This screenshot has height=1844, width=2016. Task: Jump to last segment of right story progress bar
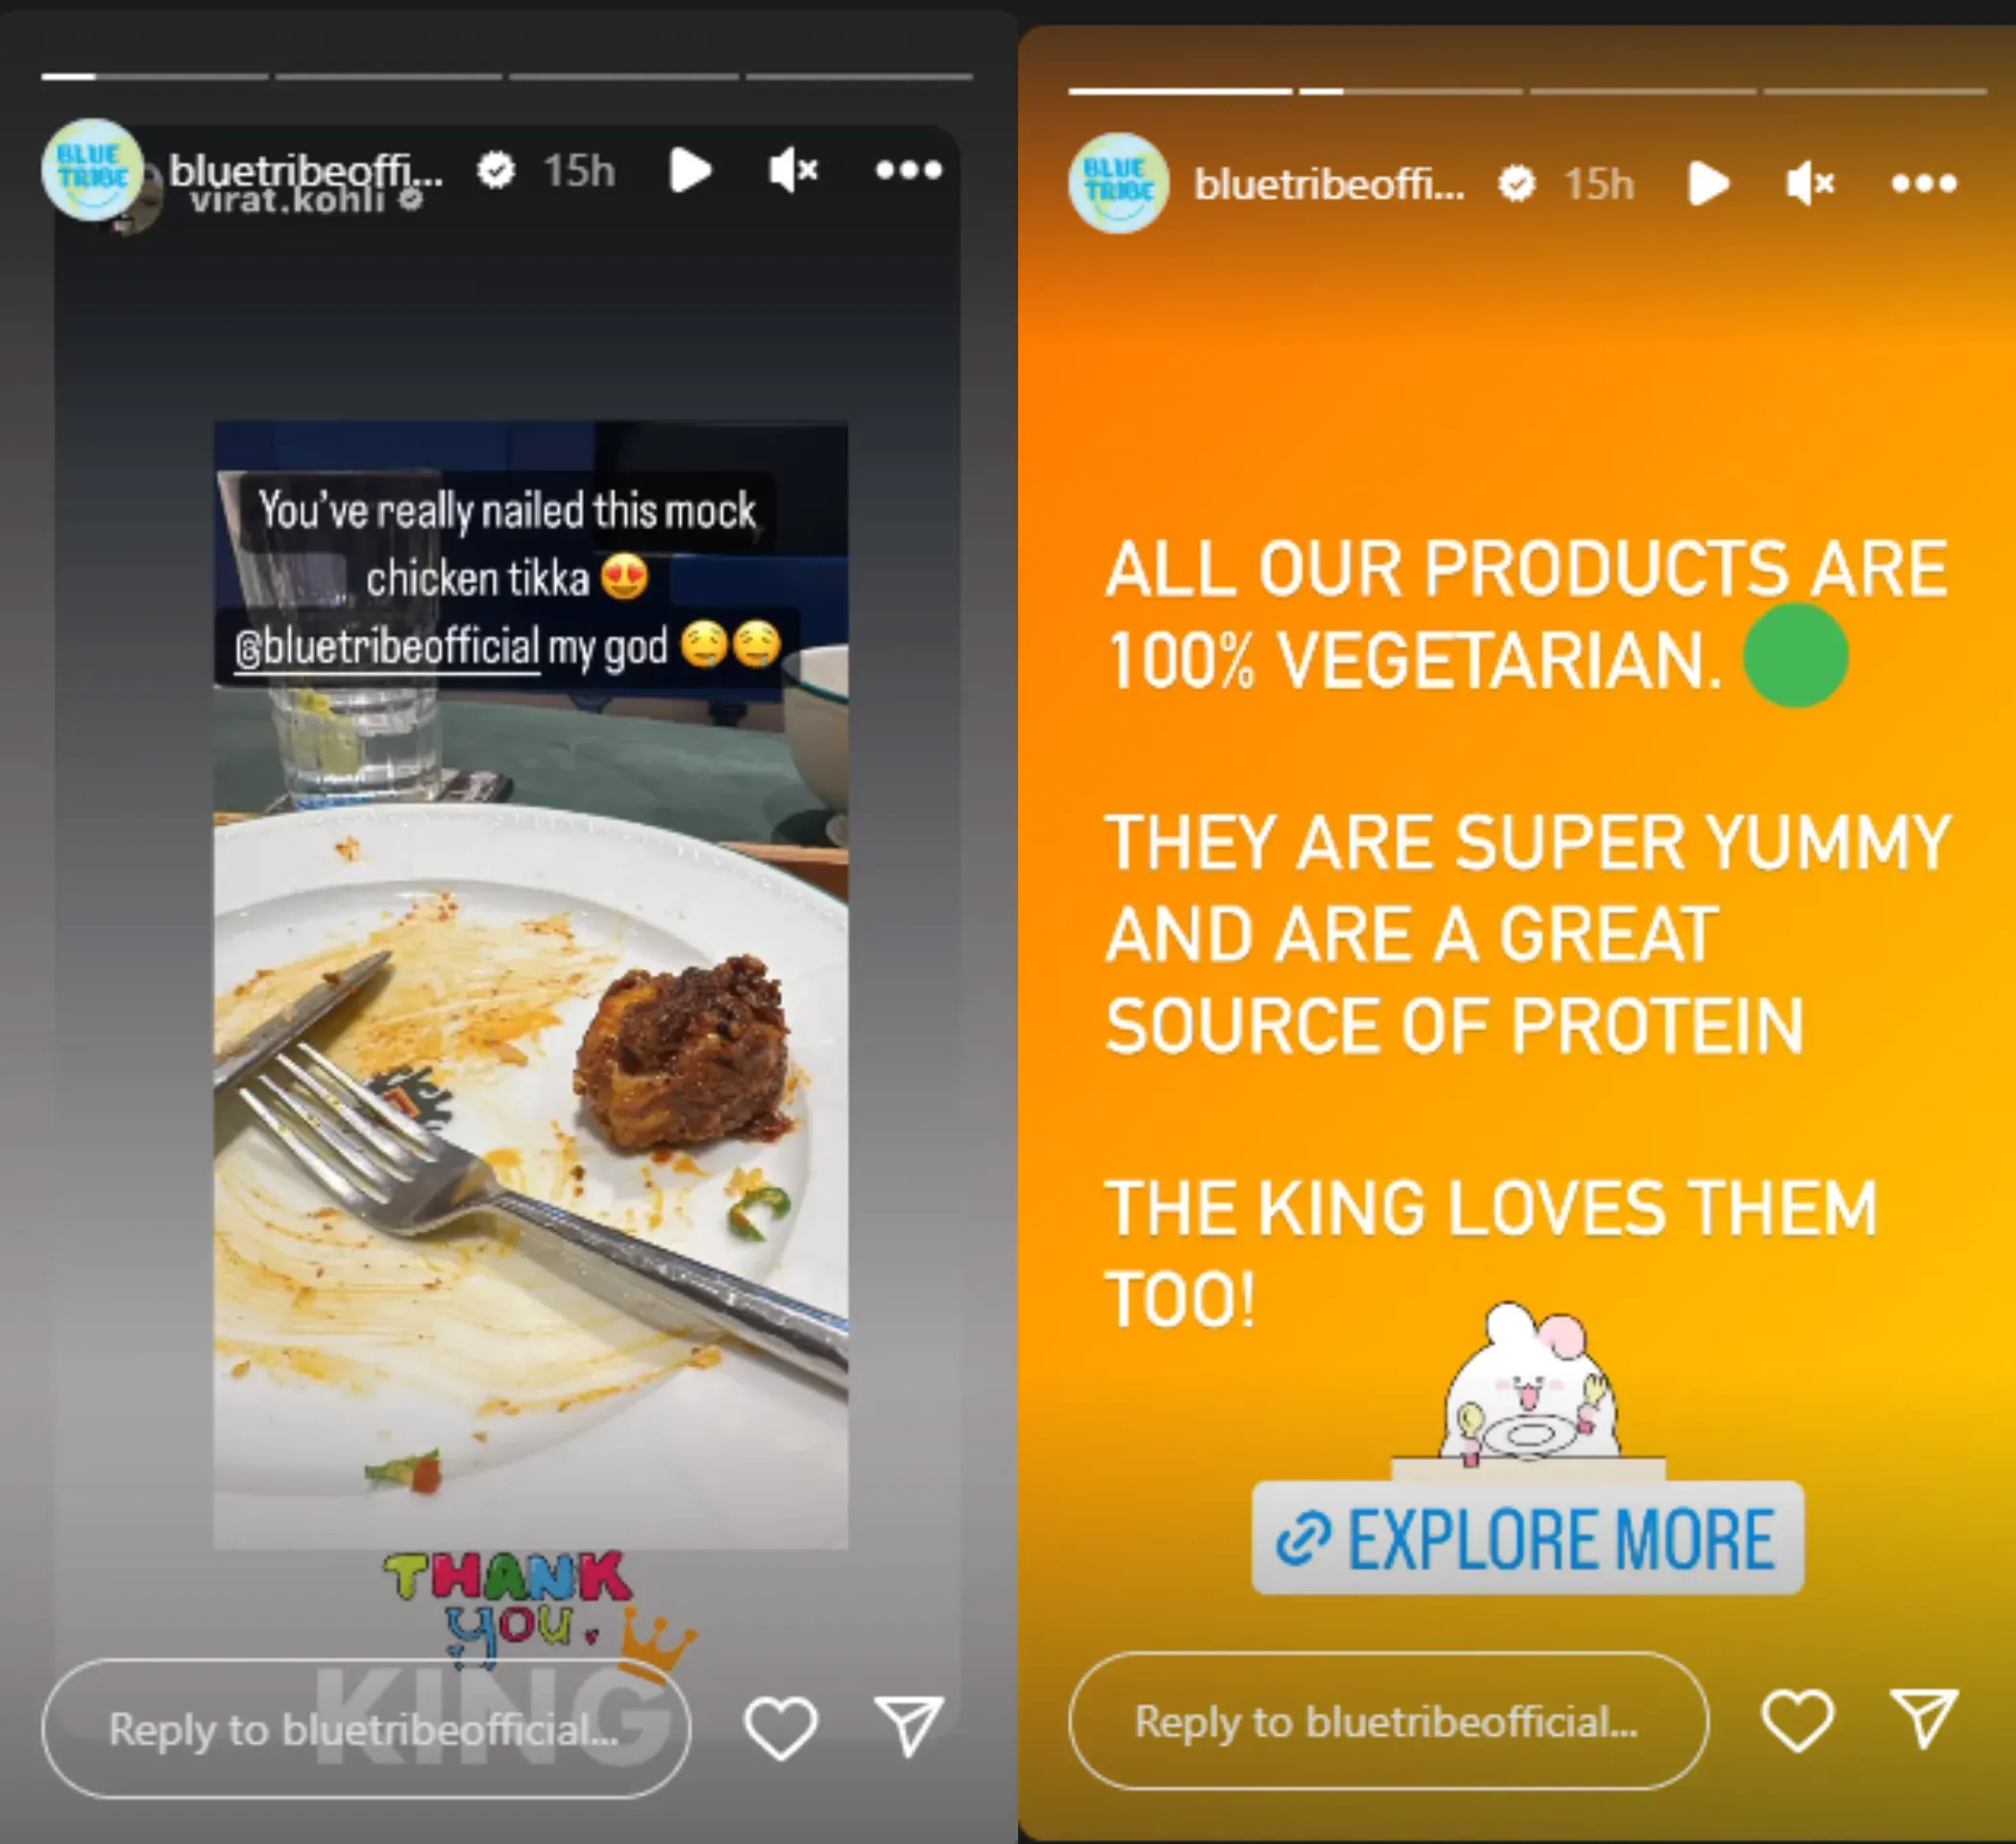[x=1875, y=91]
